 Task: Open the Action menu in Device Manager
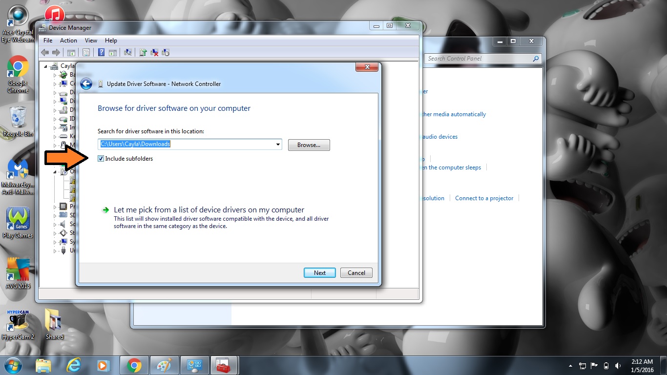68,41
